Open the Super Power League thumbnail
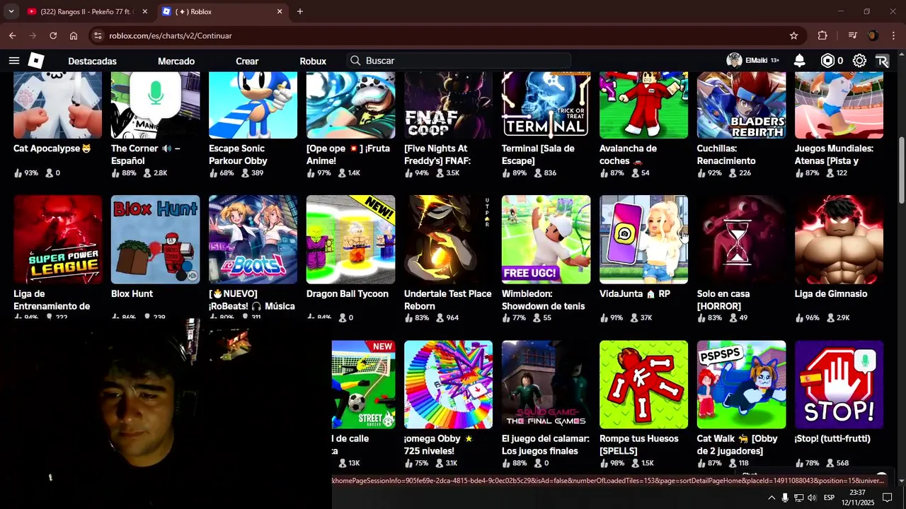906x509 pixels. coord(58,240)
